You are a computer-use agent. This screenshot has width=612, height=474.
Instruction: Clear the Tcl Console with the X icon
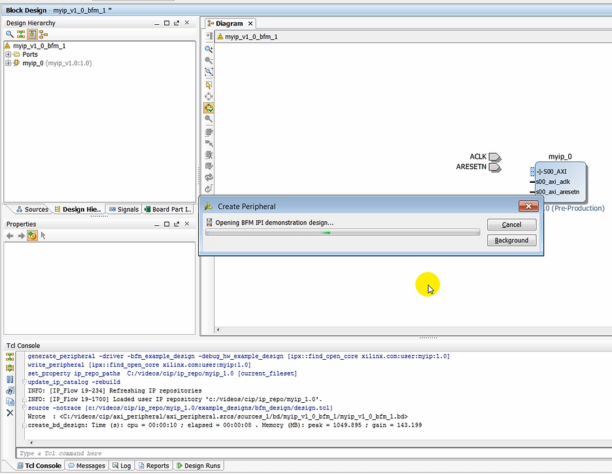pyautogui.click(x=9, y=411)
